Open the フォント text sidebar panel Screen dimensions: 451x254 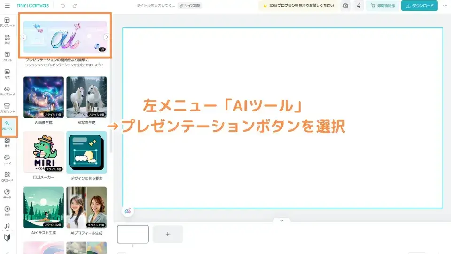coord(7,56)
